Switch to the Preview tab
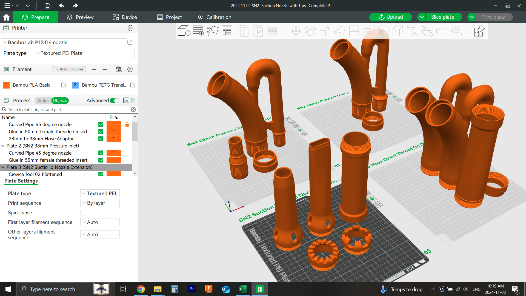Image resolution: width=526 pixels, height=296 pixels. tap(80, 17)
